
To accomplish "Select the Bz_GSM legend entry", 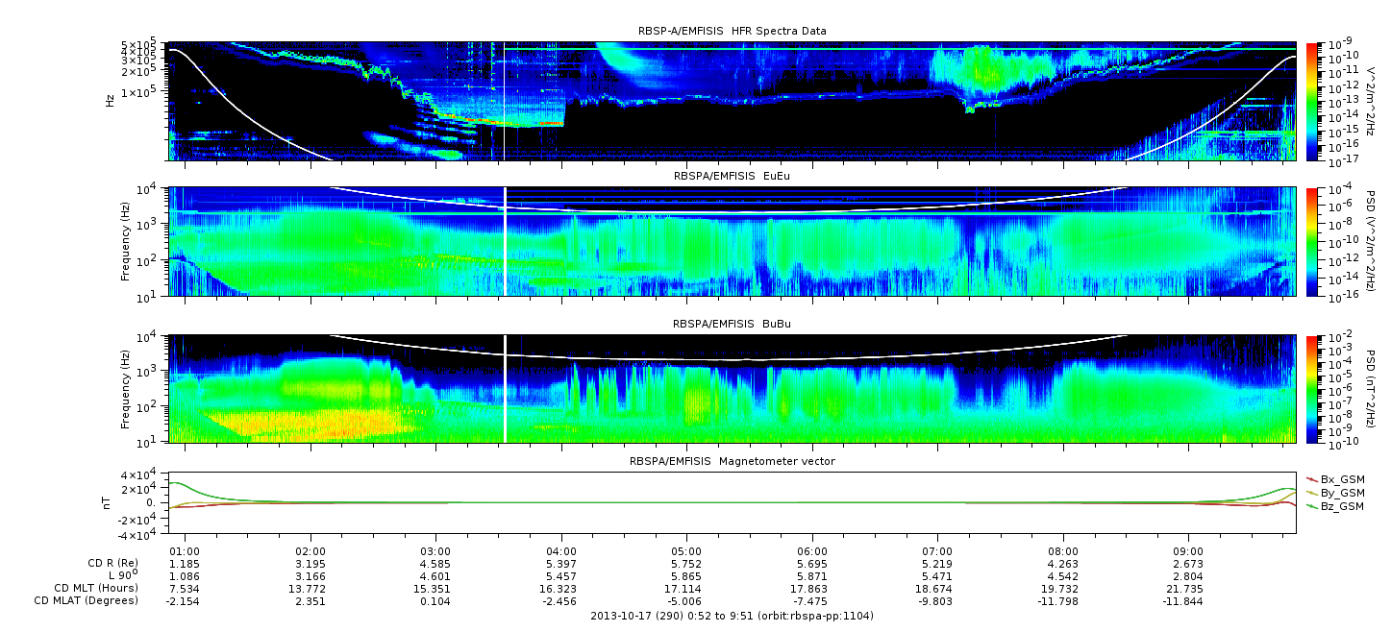I will click(1340, 505).
